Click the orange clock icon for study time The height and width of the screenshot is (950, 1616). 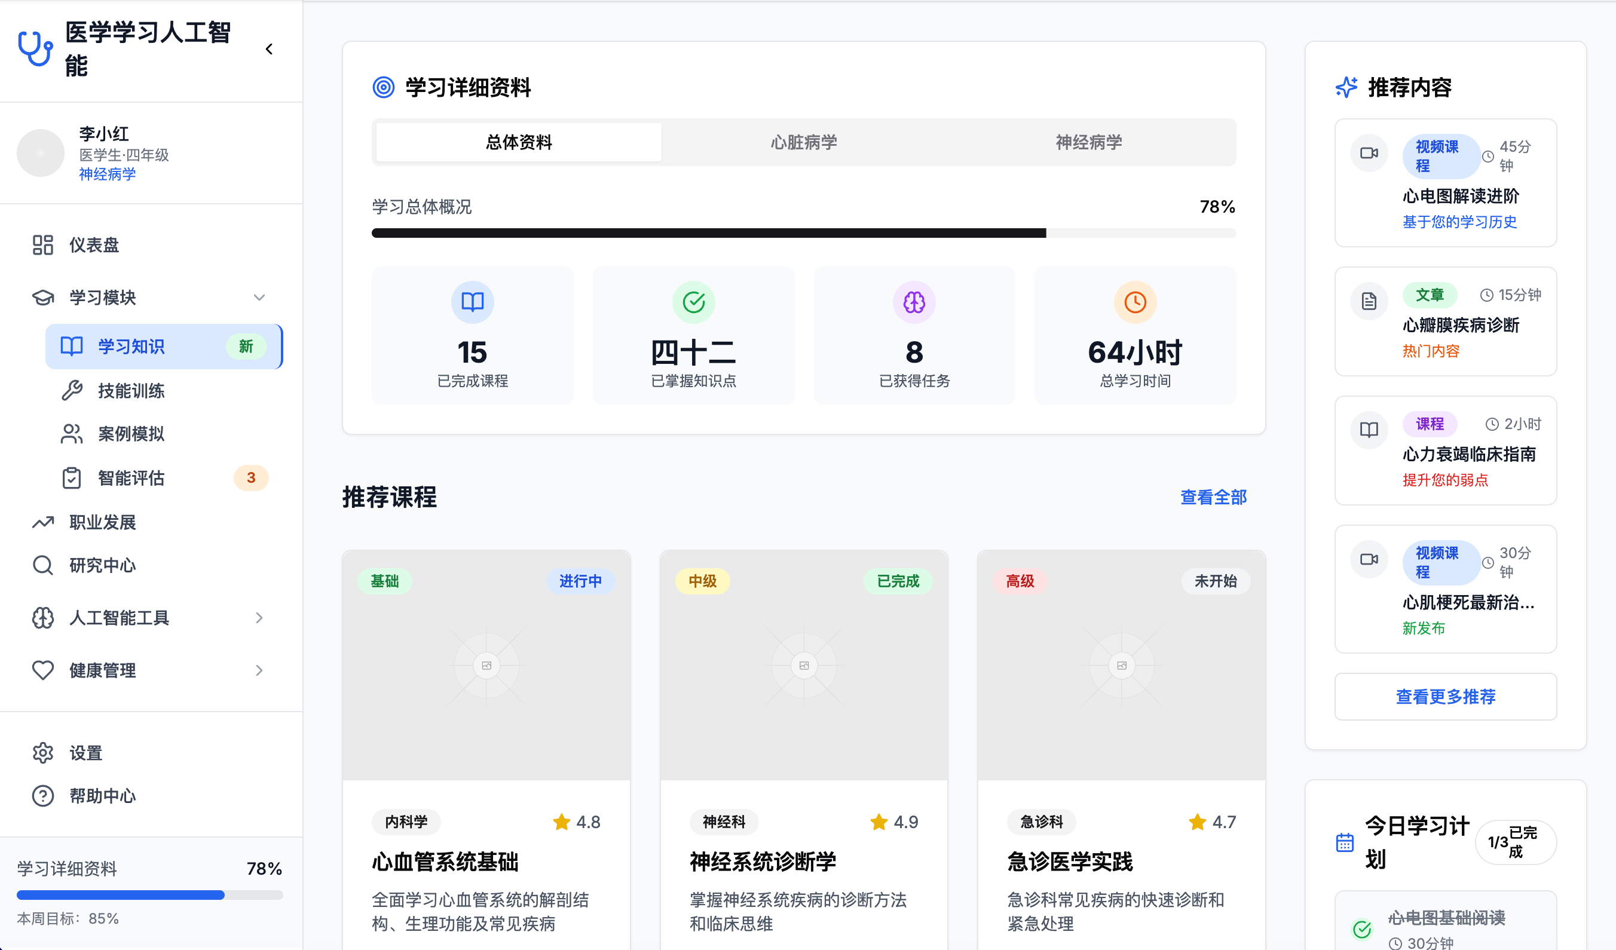pos(1134,302)
